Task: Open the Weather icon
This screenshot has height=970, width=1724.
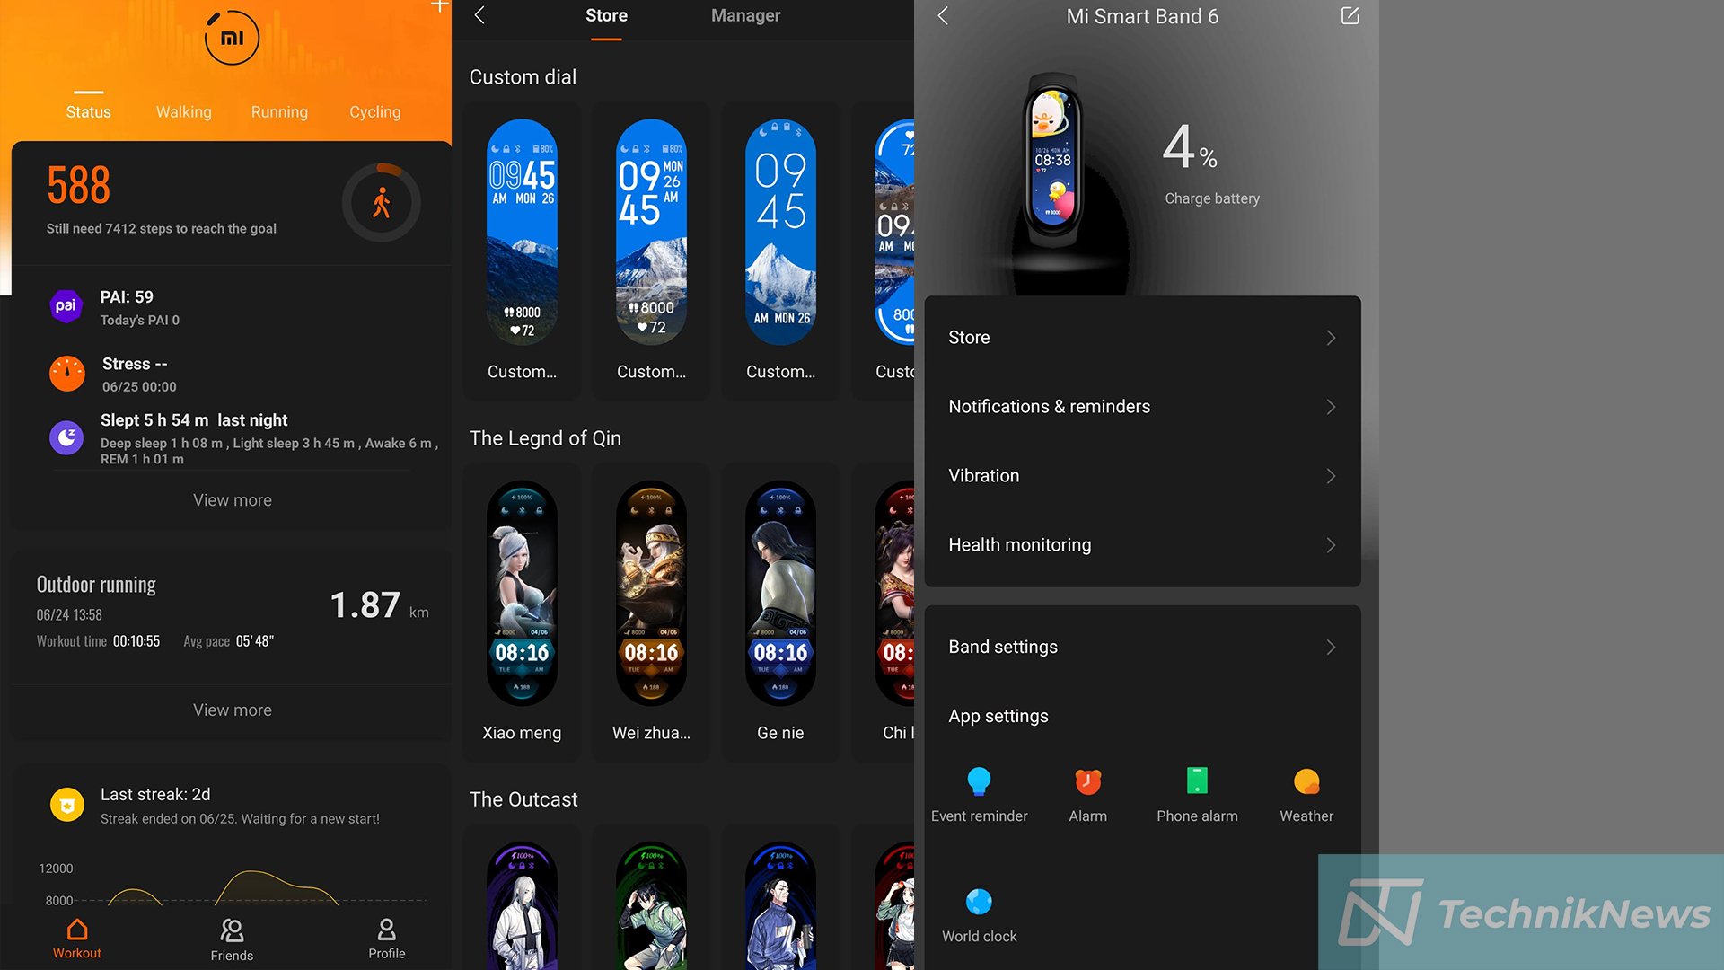Action: pyautogui.click(x=1306, y=781)
